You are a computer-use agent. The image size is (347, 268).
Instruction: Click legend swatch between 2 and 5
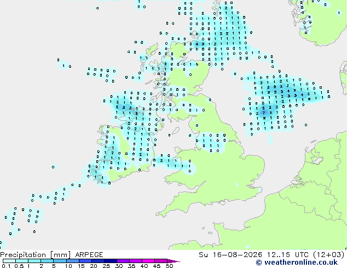click(47, 261)
